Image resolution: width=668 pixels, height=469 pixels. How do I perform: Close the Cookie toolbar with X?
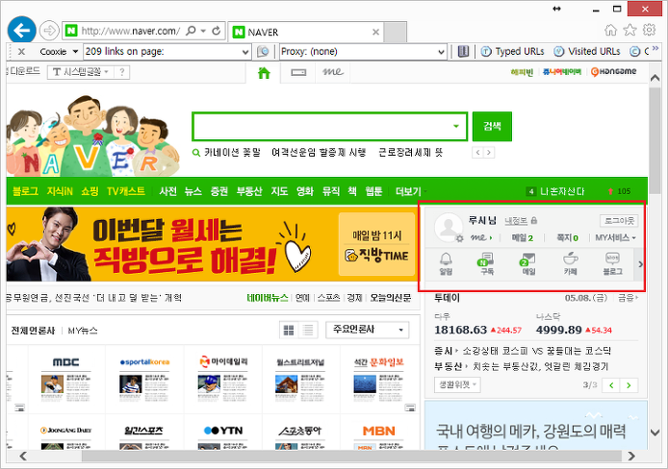[21, 52]
